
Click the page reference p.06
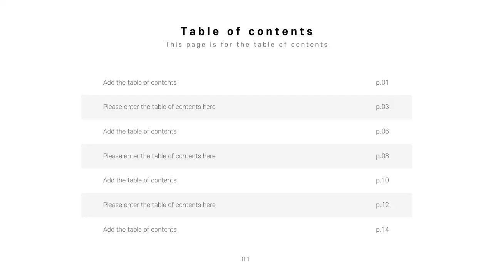coord(382,132)
